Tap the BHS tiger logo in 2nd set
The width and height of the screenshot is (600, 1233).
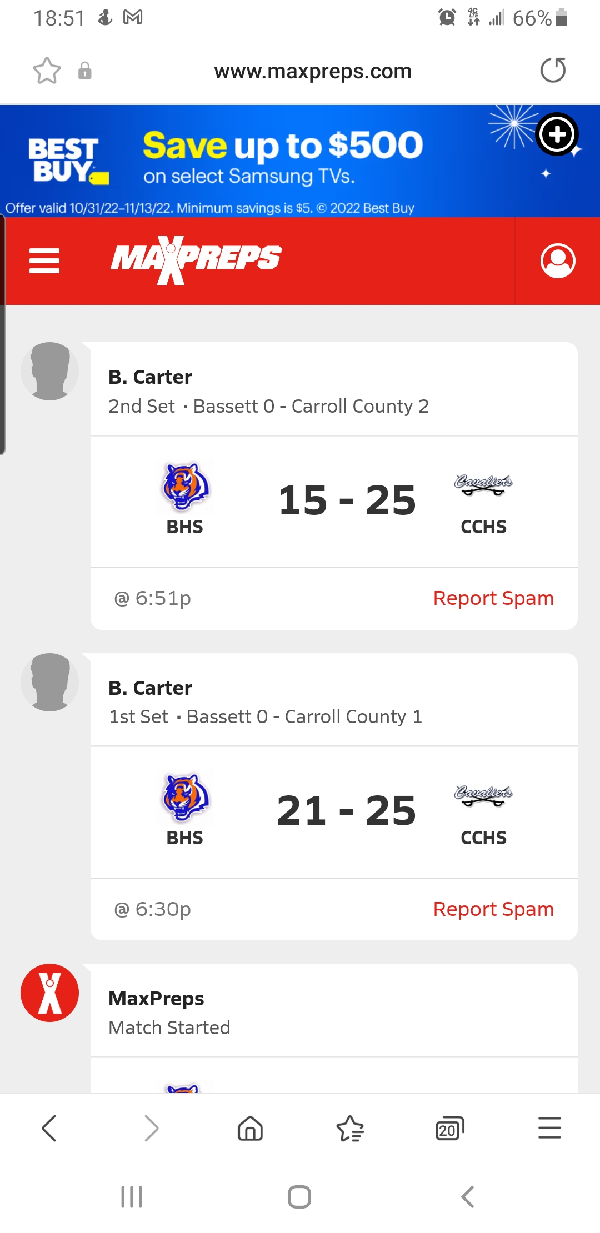tap(185, 487)
